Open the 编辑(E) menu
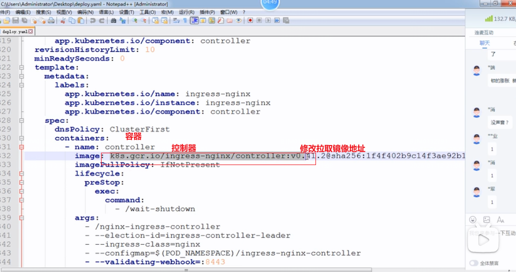 tap(23, 12)
